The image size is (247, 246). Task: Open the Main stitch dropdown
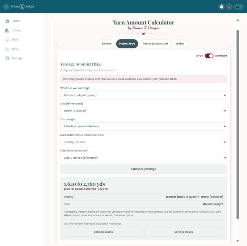click(x=144, y=142)
